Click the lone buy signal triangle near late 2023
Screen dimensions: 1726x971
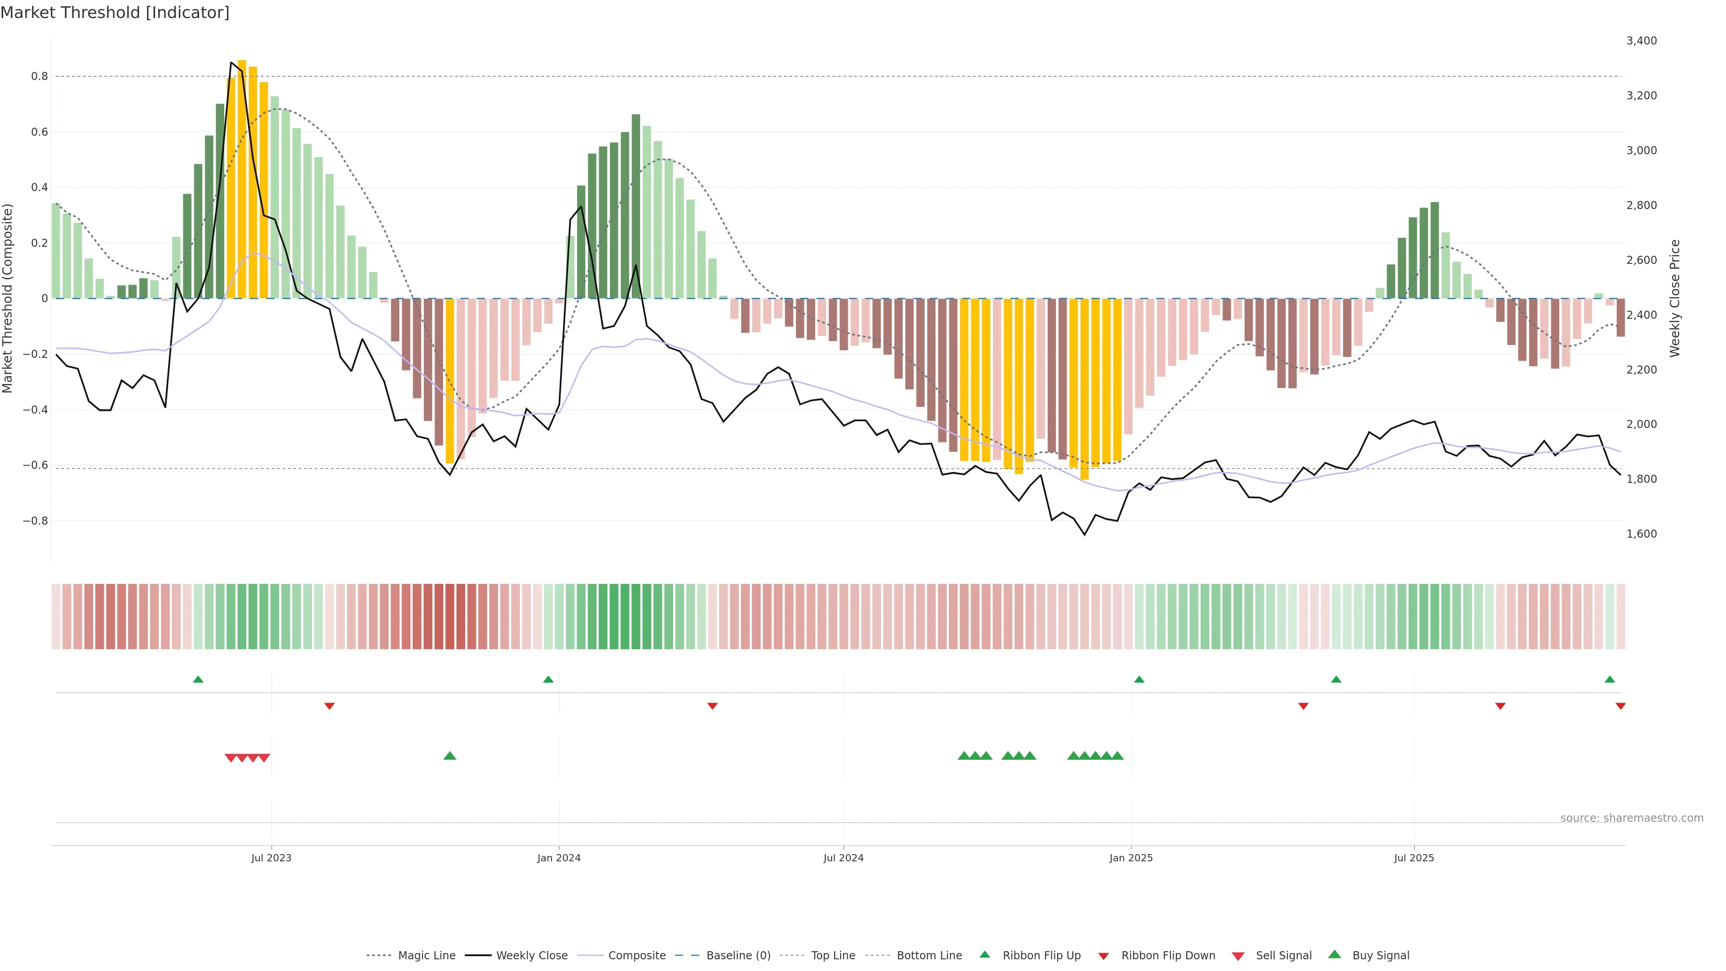tap(449, 756)
